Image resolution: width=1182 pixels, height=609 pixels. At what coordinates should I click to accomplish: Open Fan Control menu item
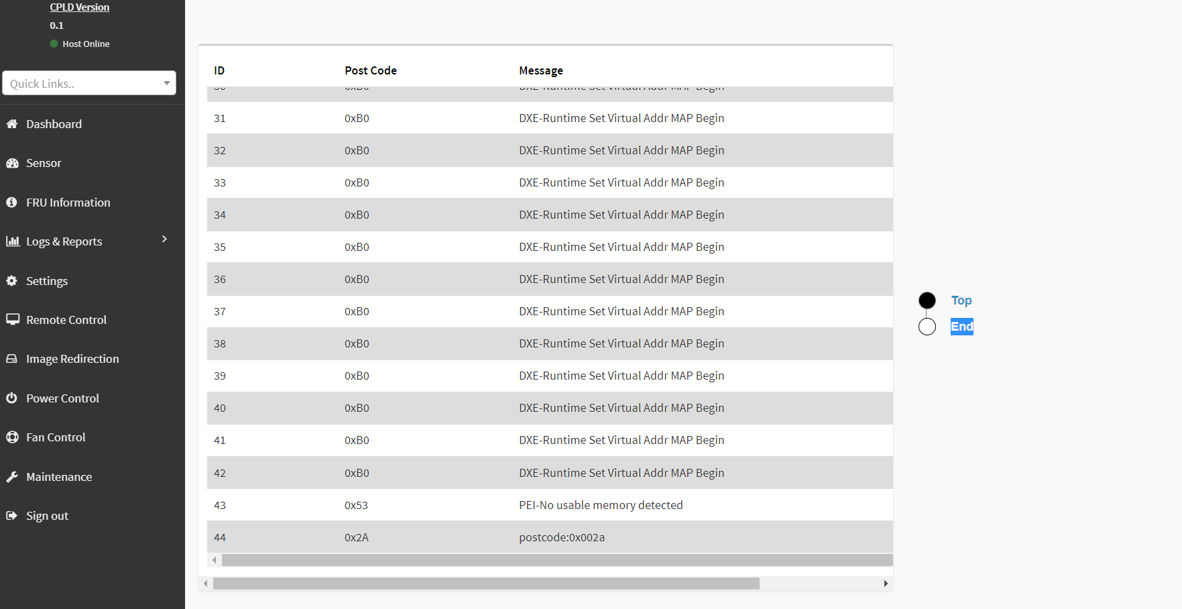coord(56,437)
